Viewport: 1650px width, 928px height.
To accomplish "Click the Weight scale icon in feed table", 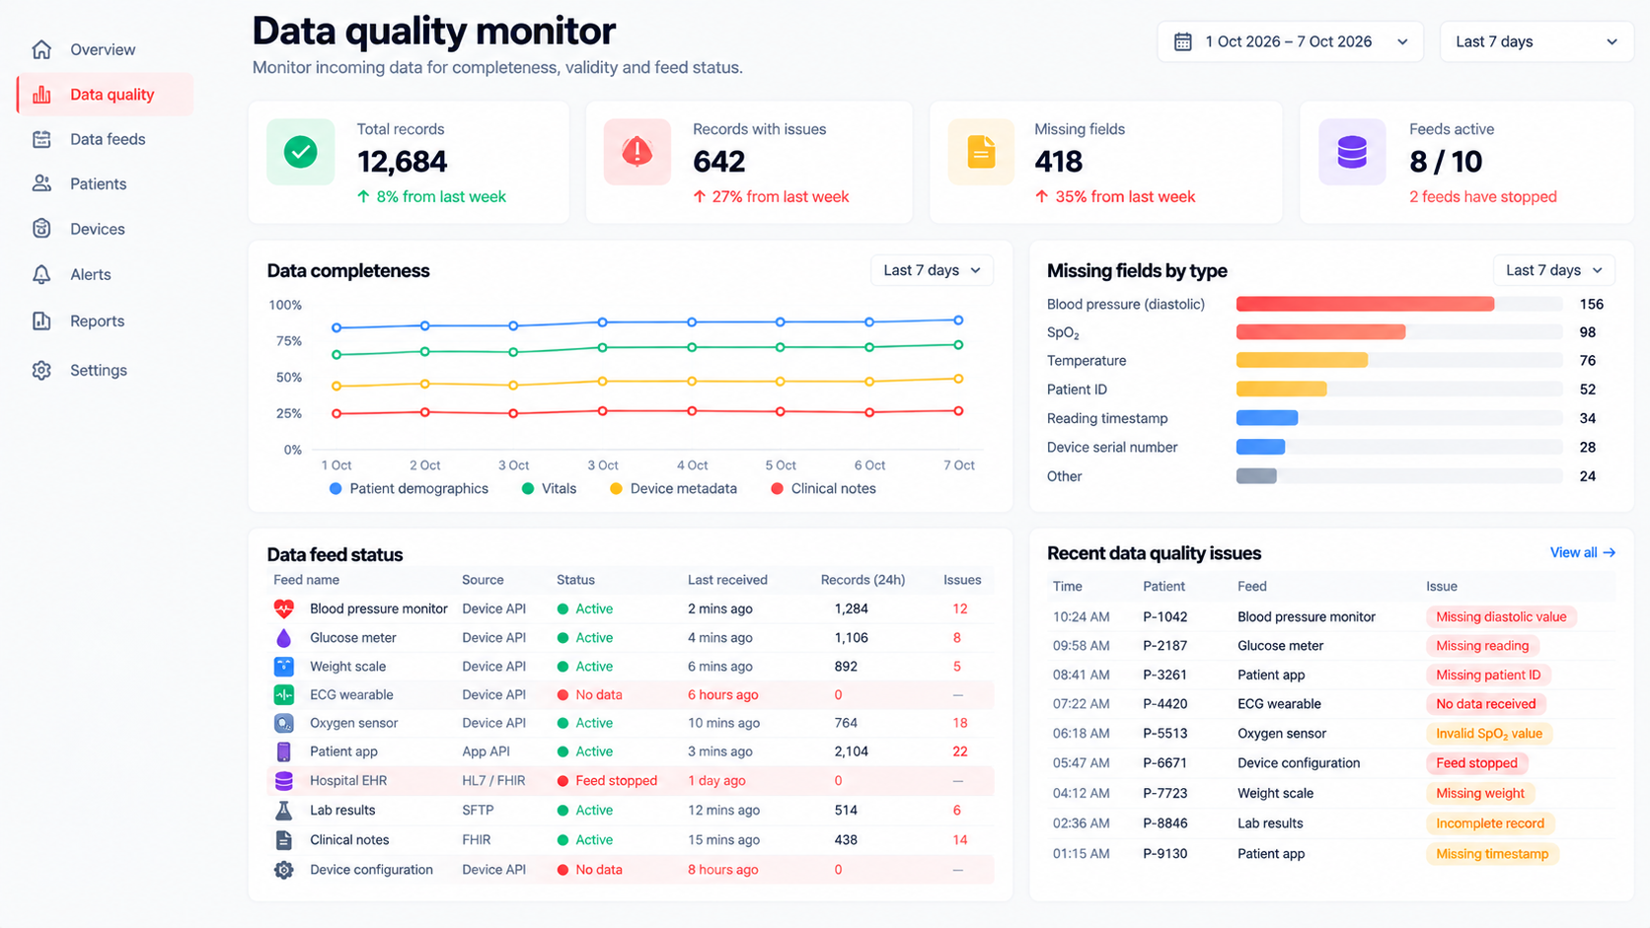I will [x=283, y=666].
